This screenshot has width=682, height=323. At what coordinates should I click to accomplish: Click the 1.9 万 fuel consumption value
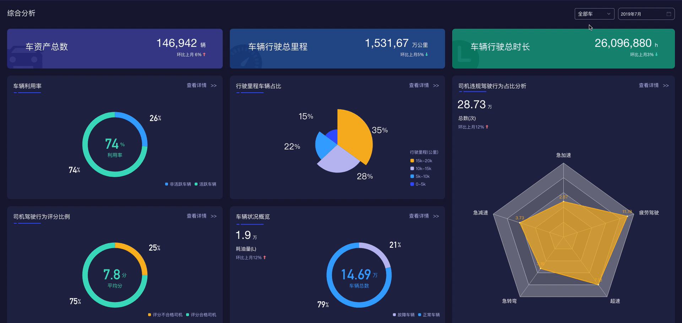tap(246, 235)
